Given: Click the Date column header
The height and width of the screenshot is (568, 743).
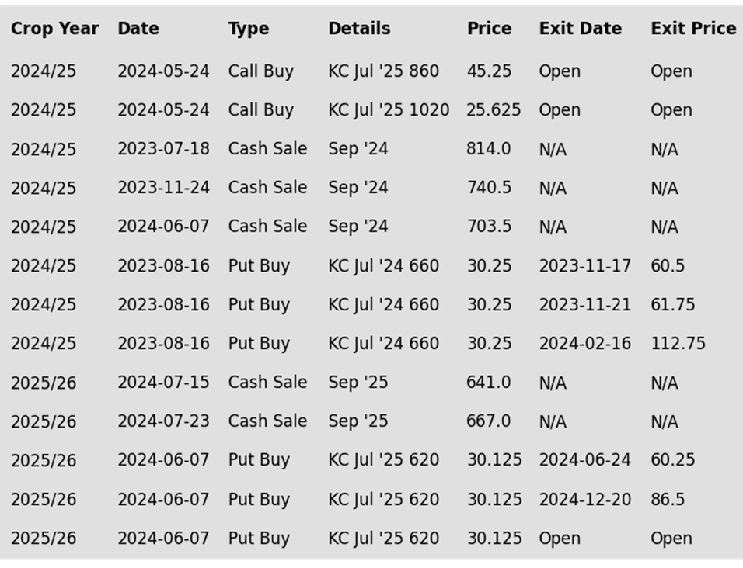Looking at the screenshot, I should [x=138, y=29].
